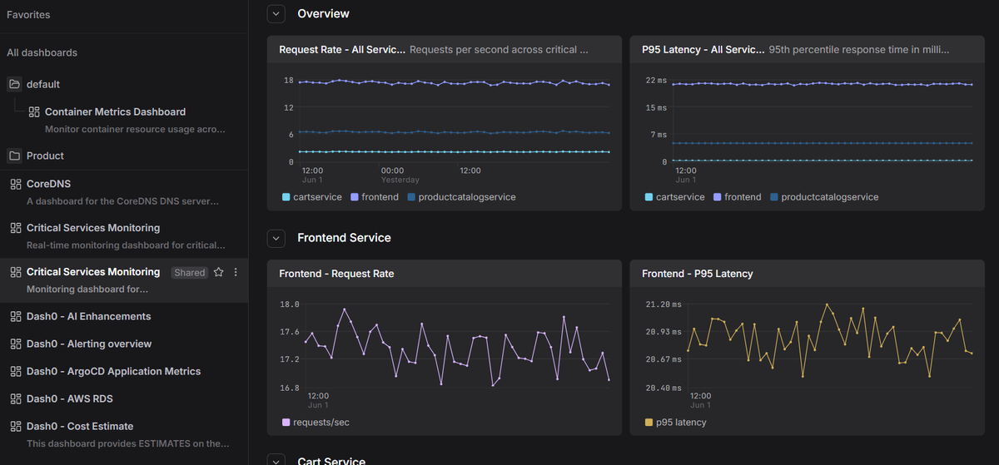Star the shared Critical Services Monitoring dashboard
Image resolution: width=999 pixels, height=465 pixels.
[219, 272]
